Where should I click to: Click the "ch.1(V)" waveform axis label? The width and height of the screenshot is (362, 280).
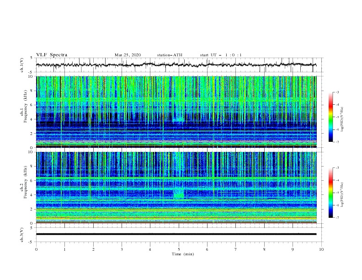(x=22, y=65)
